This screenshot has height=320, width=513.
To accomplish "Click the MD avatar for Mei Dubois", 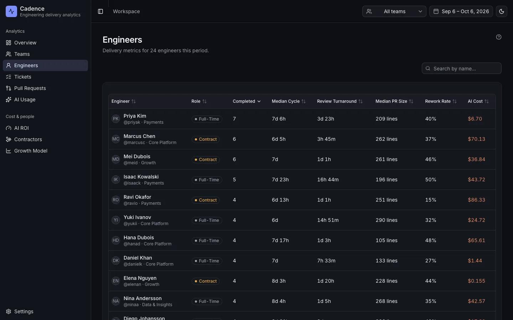I will [116, 159].
